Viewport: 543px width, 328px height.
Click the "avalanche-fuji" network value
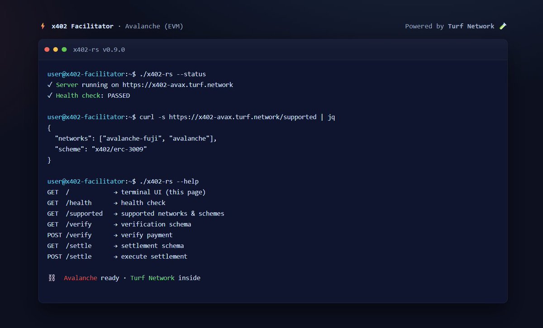pos(132,138)
